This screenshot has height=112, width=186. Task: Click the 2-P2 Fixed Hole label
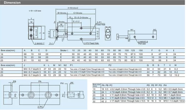pos(91,43)
